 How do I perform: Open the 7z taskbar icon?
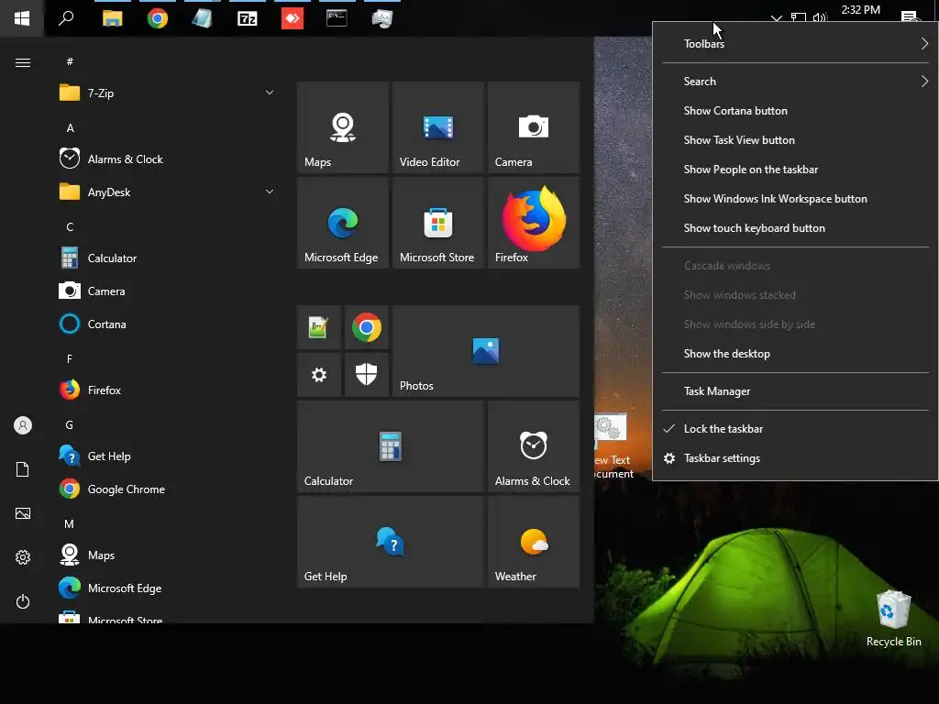(x=248, y=18)
